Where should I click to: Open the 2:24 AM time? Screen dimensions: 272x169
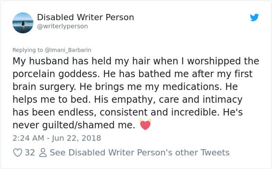(x=28, y=138)
